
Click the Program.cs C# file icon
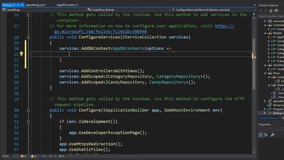click(x=270, y=109)
